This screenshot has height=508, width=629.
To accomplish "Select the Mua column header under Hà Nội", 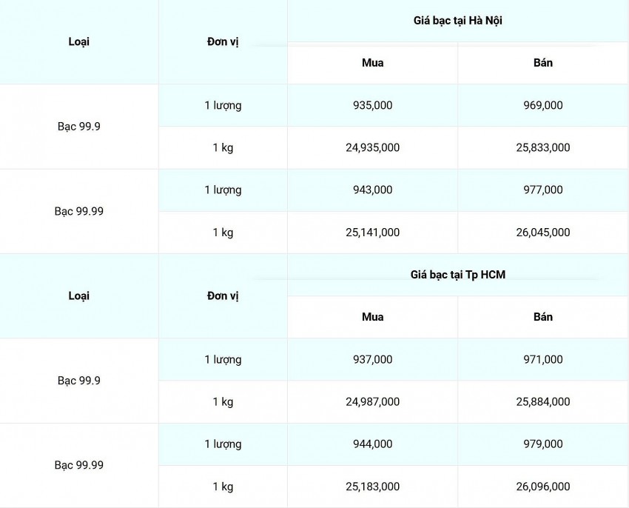I will coord(373,63).
